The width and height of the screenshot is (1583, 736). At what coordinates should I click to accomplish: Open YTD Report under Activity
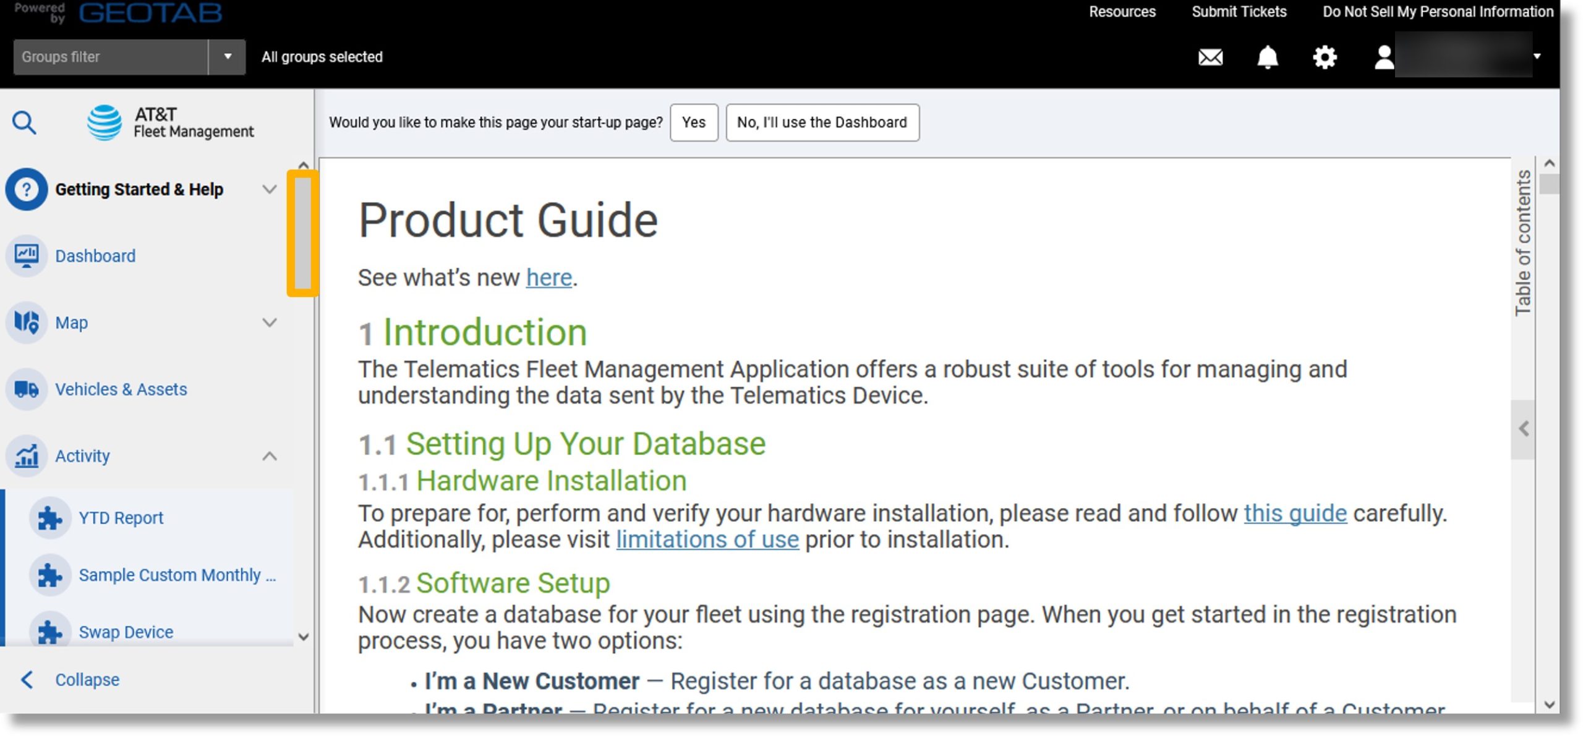121,518
